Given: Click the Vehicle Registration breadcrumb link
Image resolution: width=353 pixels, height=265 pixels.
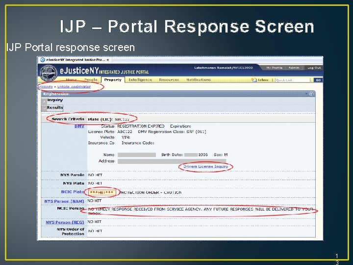Looking at the screenshot, I should tap(74, 86).
